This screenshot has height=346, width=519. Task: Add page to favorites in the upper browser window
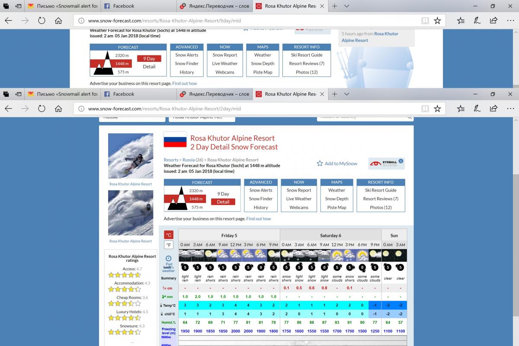tap(437, 20)
